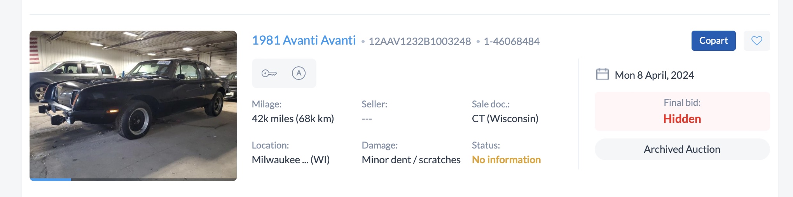The height and width of the screenshot is (197, 793).
Task: Click the CT (Wisconsin) sale doc value
Action: (x=505, y=119)
